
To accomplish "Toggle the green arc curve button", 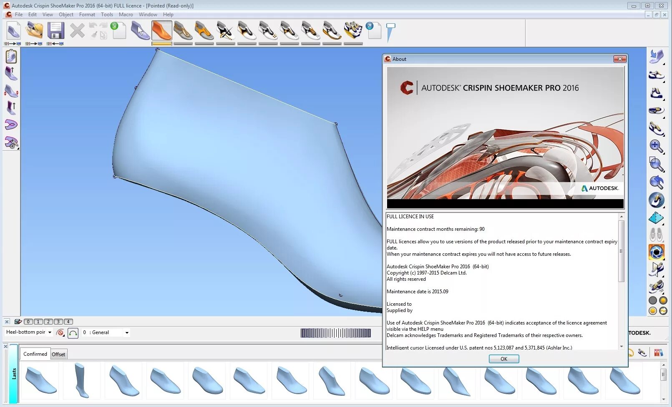I will [x=73, y=333].
